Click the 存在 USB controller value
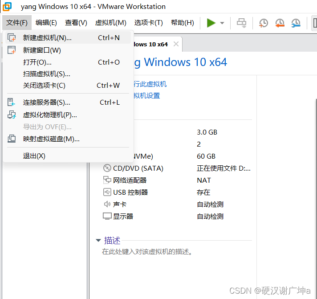Image resolution: width=317 pixels, height=299 pixels. [203, 192]
